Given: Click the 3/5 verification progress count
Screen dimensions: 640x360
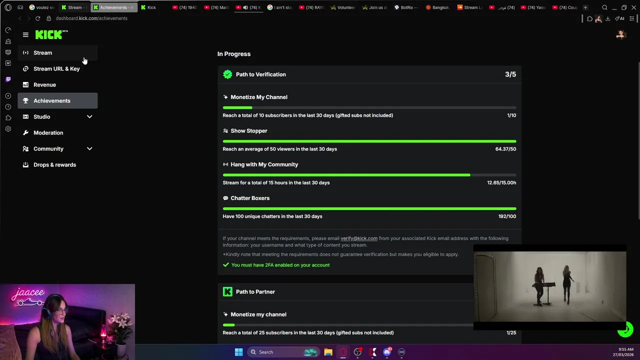Looking at the screenshot, I should (x=510, y=74).
